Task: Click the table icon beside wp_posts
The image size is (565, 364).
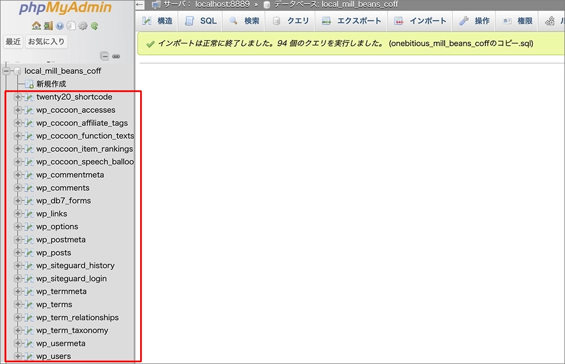Action: (29, 253)
